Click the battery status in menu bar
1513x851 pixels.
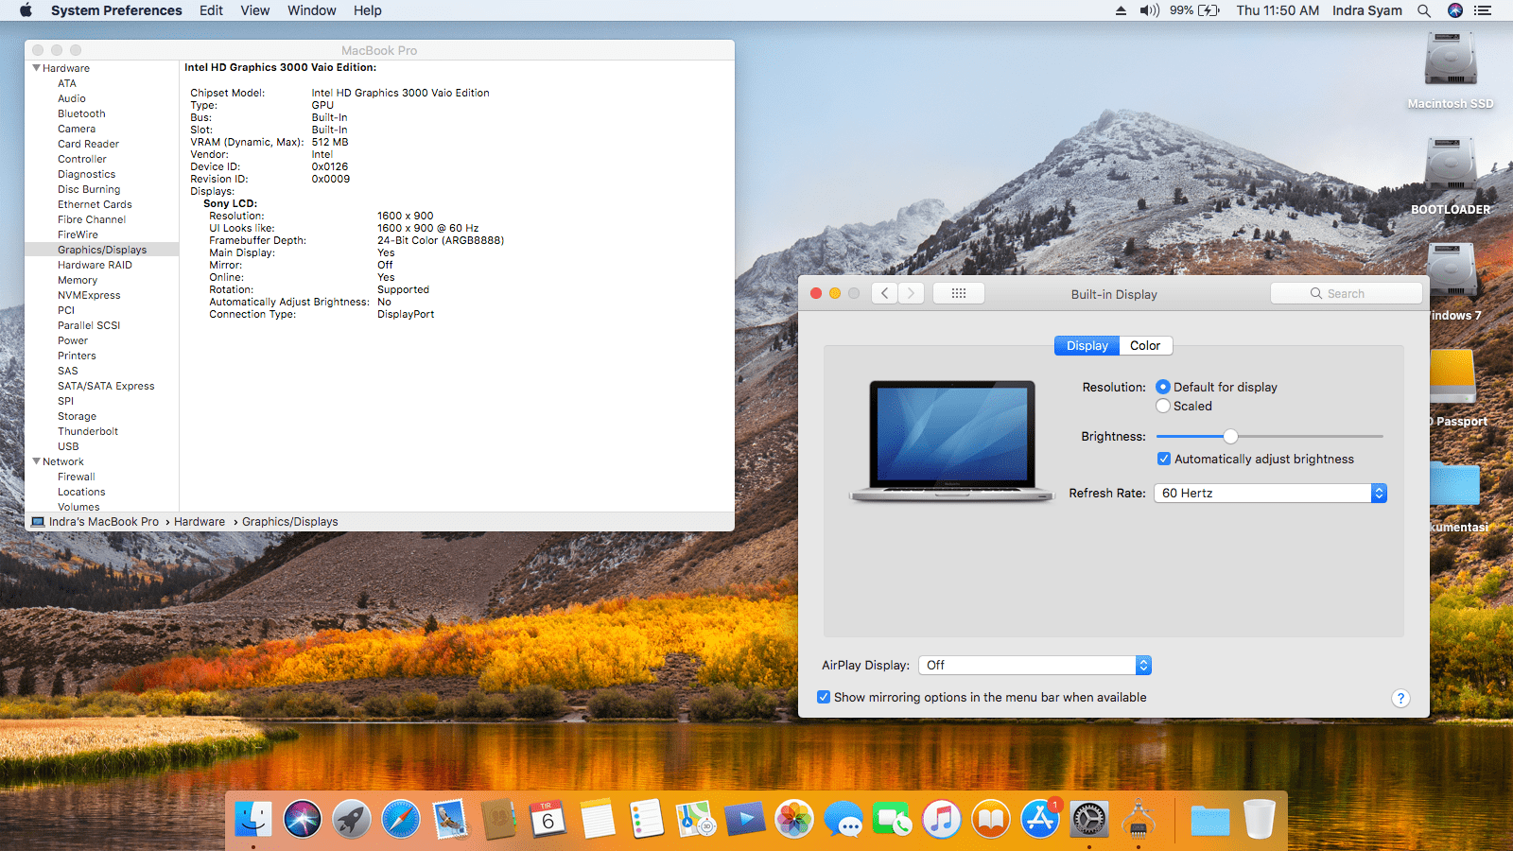tap(1194, 10)
